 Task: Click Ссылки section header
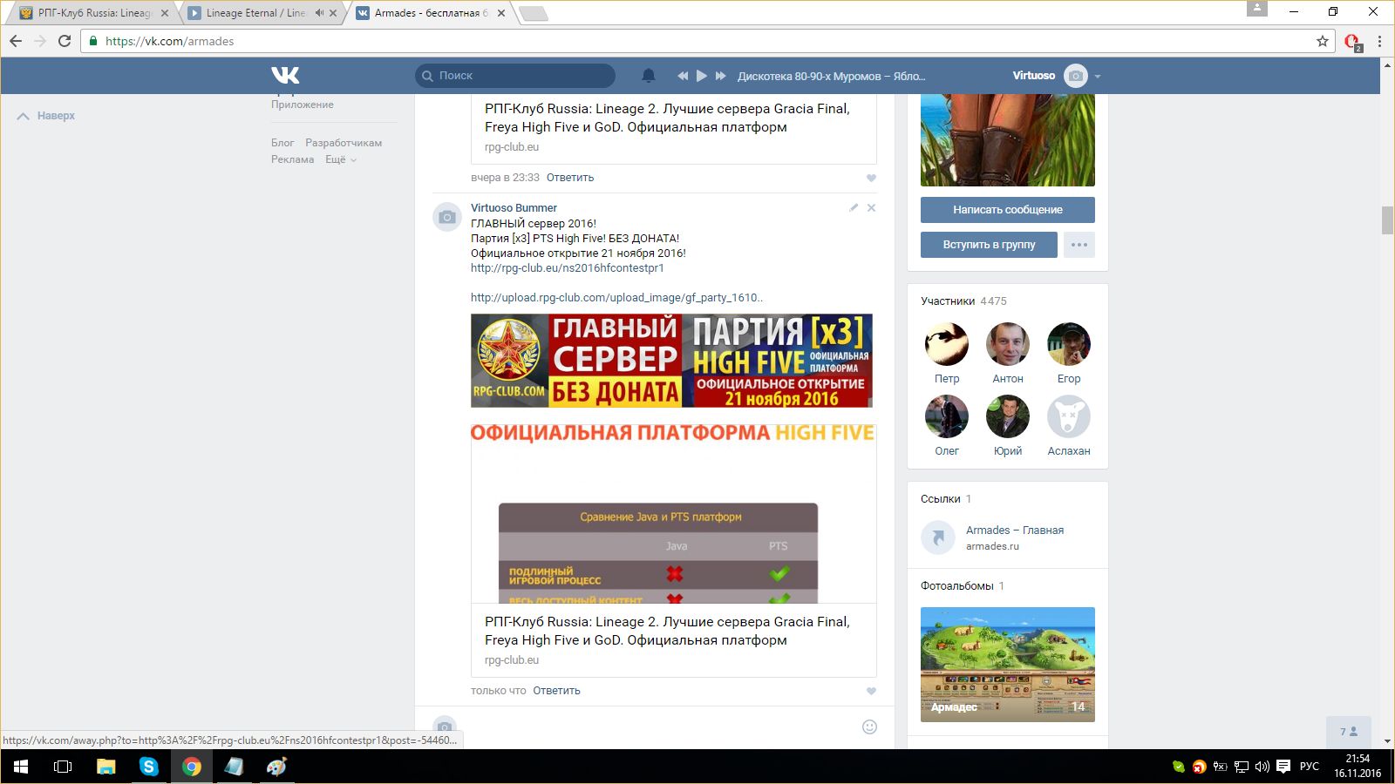coord(946,499)
